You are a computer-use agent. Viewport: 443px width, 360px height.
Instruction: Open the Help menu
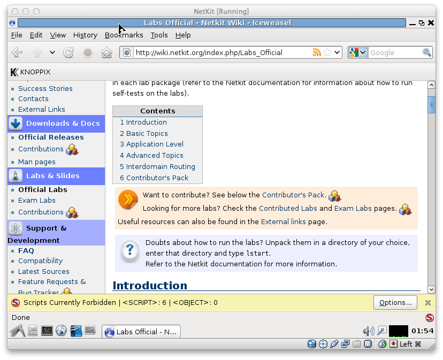pos(183,35)
